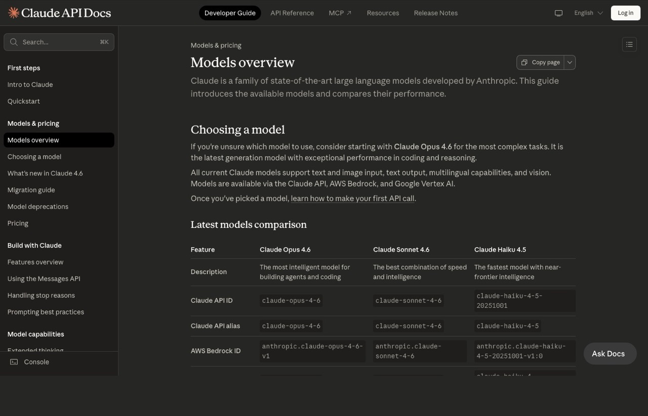Click the anthropic.claude-opus-4-6-v1 Bedrock ID
The width and height of the screenshot is (648, 416).
tap(312, 351)
